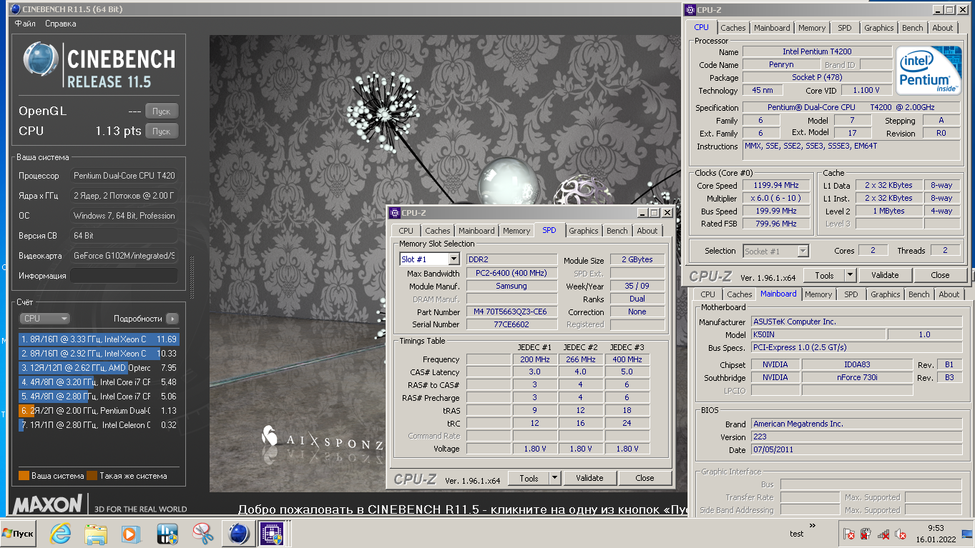The image size is (975, 548).
Task: Click the muted speaker volume tray icon
Action: (x=901, y=534)
